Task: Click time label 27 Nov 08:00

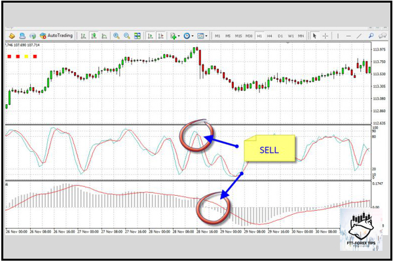Action: [x=112, y=232]
